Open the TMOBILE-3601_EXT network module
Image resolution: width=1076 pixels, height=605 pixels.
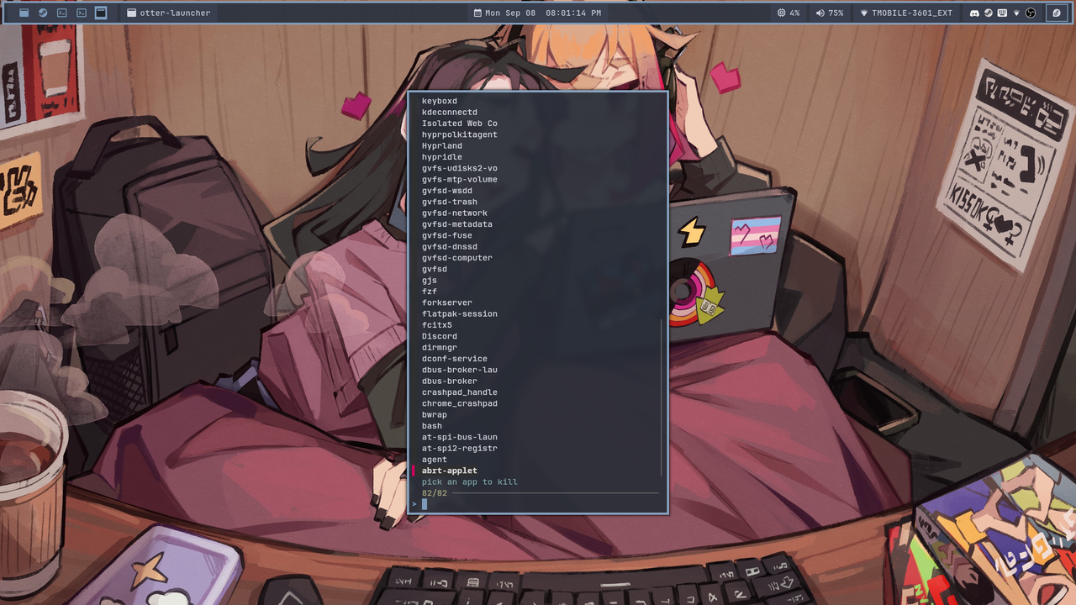[906, 13]
